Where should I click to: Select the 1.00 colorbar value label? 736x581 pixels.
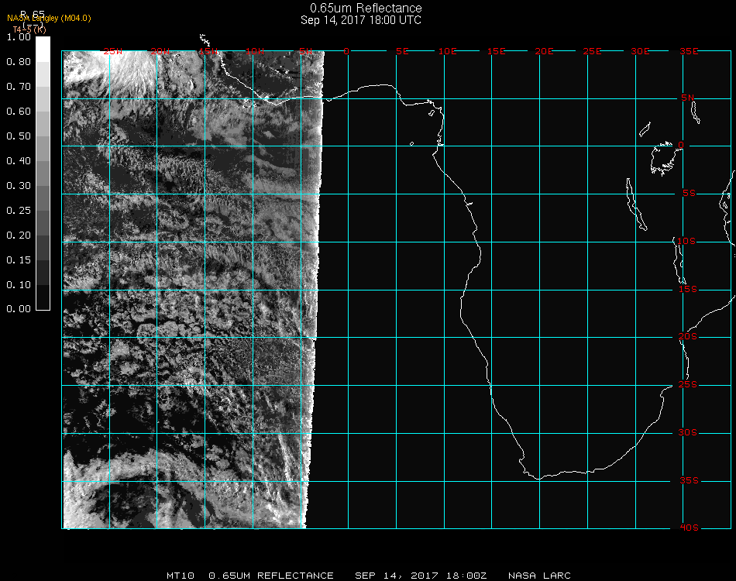pos(19,37)
